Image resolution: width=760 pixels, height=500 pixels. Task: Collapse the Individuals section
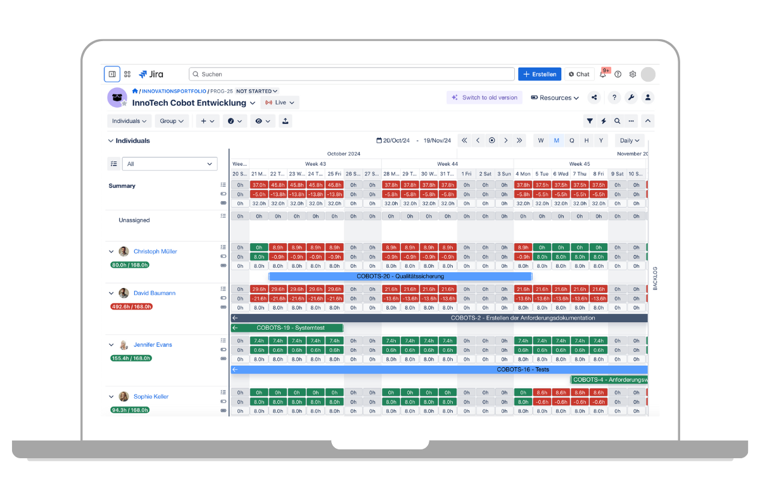111,141
